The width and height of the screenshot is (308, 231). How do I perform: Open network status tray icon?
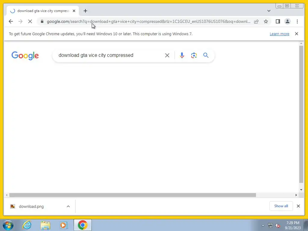270,226
